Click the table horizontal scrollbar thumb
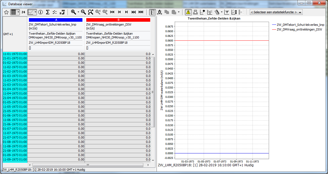 point(88,165)
